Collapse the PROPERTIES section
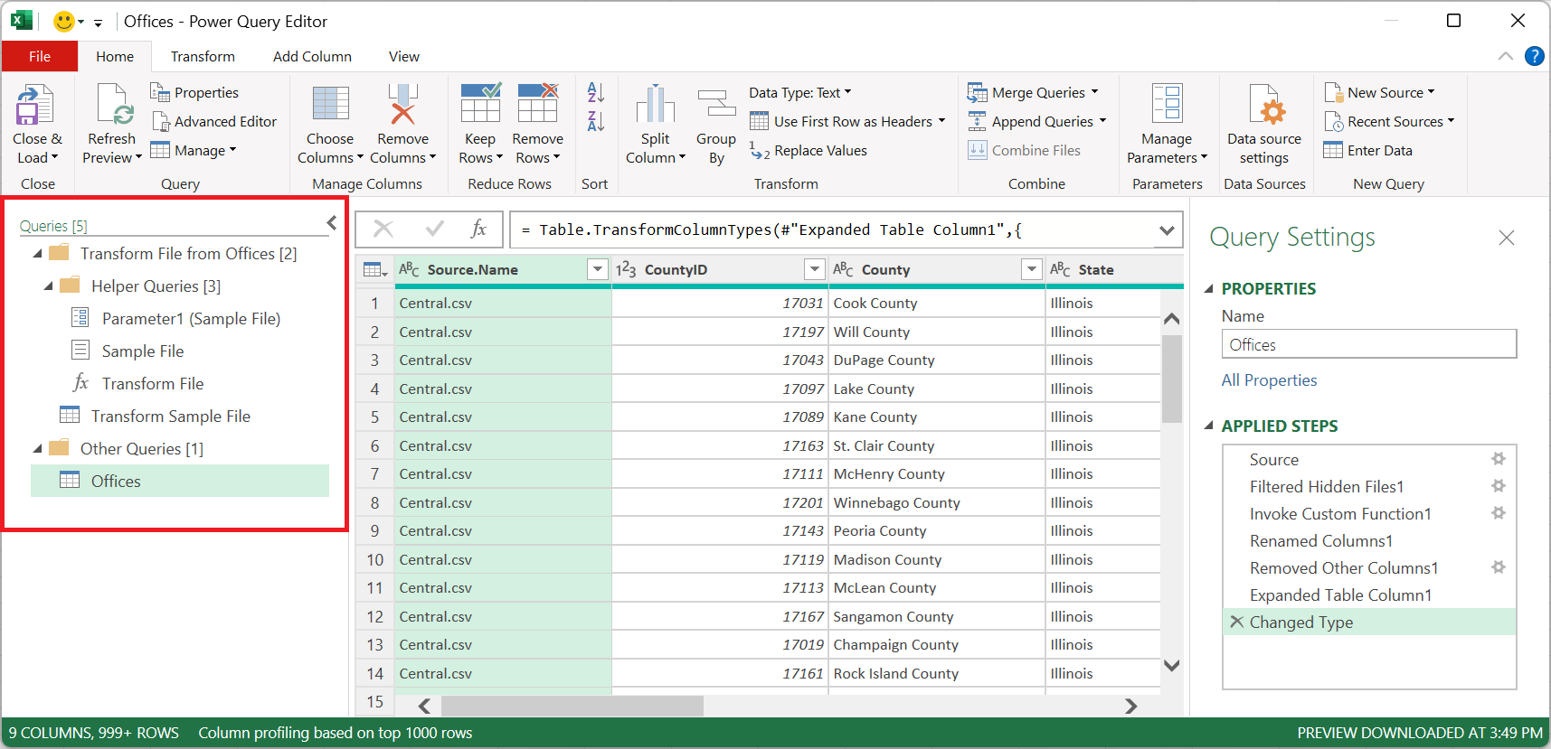1551x749 pixels. 1209,288
